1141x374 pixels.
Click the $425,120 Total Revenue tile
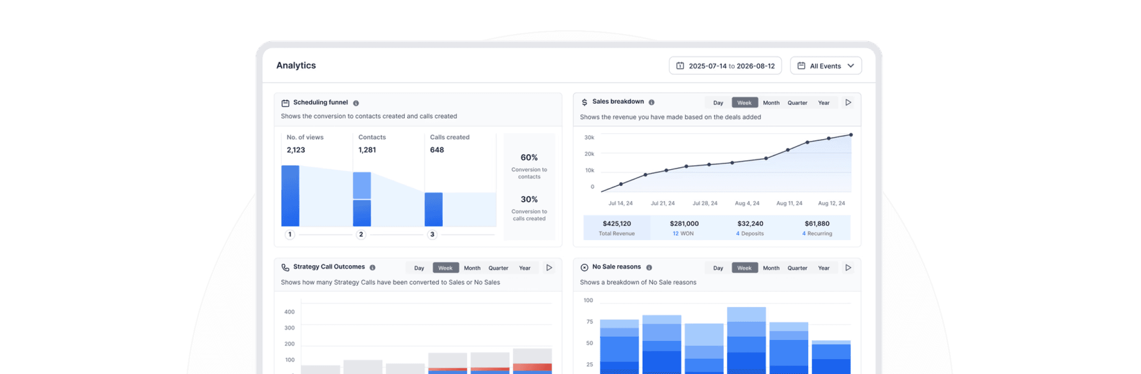point(617,228)
